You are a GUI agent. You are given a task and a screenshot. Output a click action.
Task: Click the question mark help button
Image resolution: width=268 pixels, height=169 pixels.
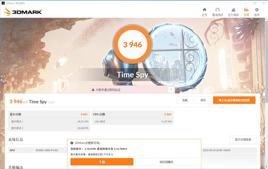coord(171,90)
